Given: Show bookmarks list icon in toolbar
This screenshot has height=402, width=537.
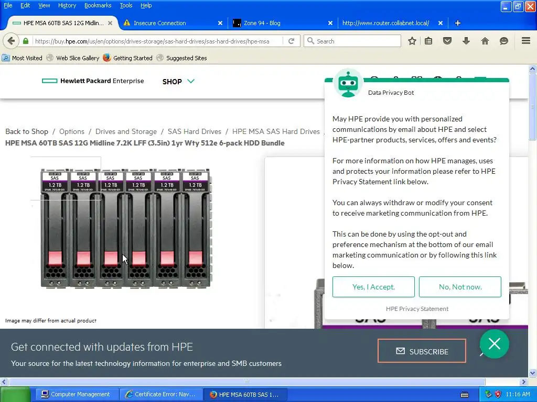Looking at the screenshot, I should coord(428,41).
